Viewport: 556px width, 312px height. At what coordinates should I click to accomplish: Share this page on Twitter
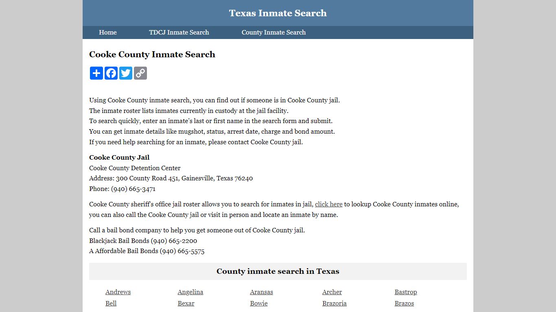(x=126, y=73)
